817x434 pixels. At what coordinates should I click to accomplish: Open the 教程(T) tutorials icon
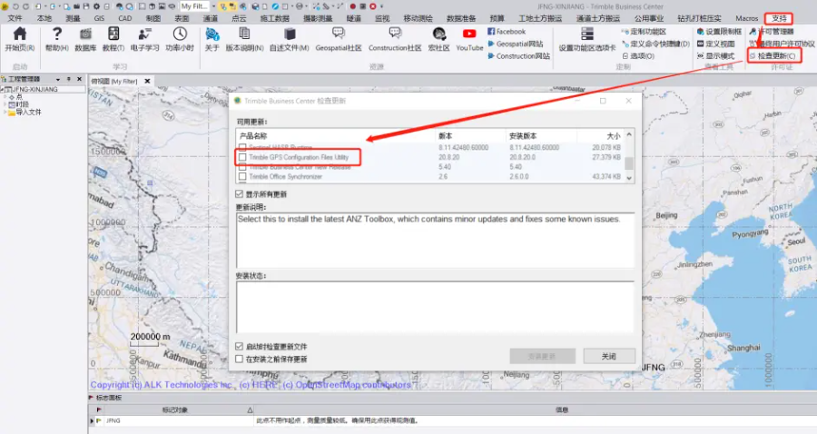tap(113, 35)
